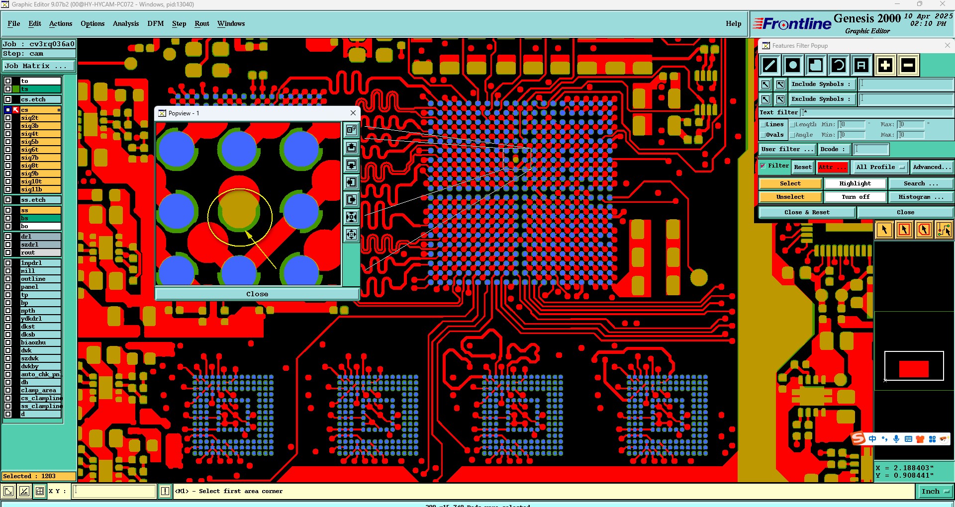The image size is (955, 507).
Task: Choose the polygon area select cursor icon
Action: pos(924,230)
